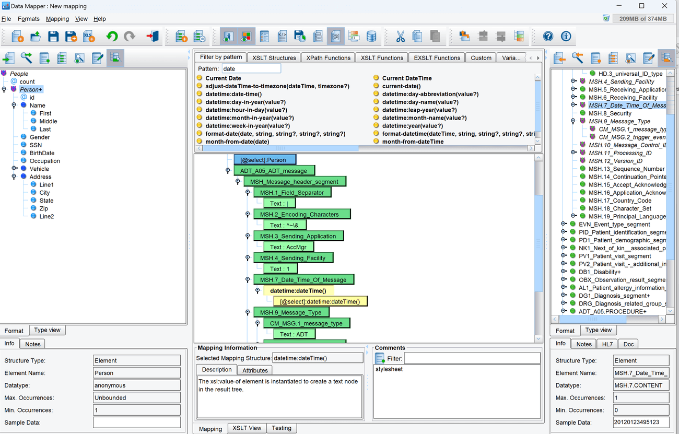Click the source panel magnifier with green arrow
Image resolution: width=679 pixels, height=434 pixels.
click(x=26, y=57)
